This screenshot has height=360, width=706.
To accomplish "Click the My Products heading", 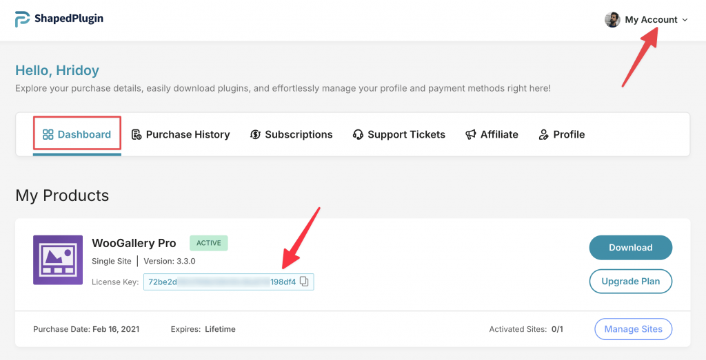I will tap(62, 195).
